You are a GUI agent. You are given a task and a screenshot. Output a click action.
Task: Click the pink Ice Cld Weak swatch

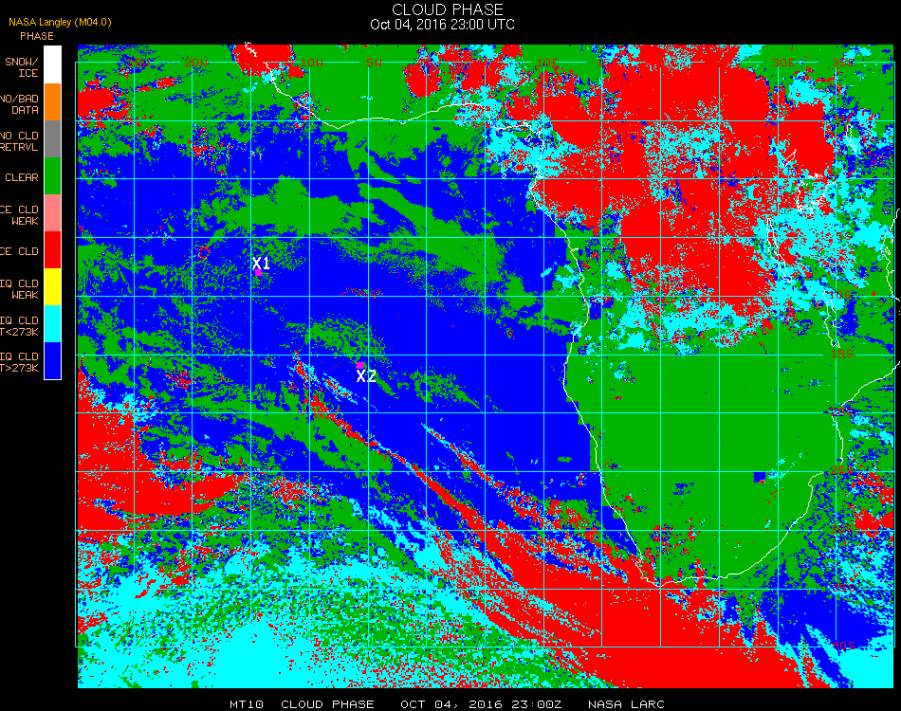52,213
